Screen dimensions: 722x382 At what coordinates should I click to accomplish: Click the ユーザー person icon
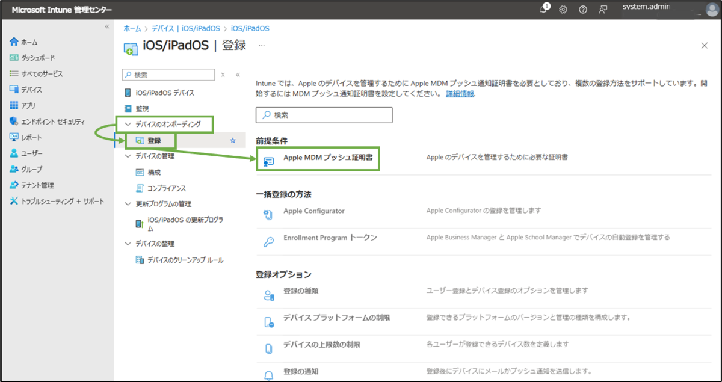14,153
